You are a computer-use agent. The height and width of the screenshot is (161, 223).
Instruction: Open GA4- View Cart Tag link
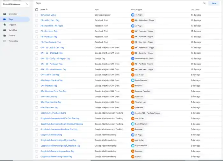(49, 96)
